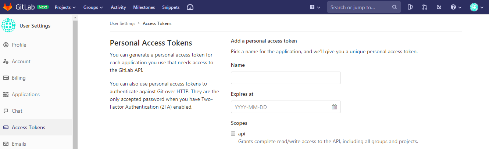Click the GitLab fox logo
Viewport: 489px width, 149px height.
[7, 7]
